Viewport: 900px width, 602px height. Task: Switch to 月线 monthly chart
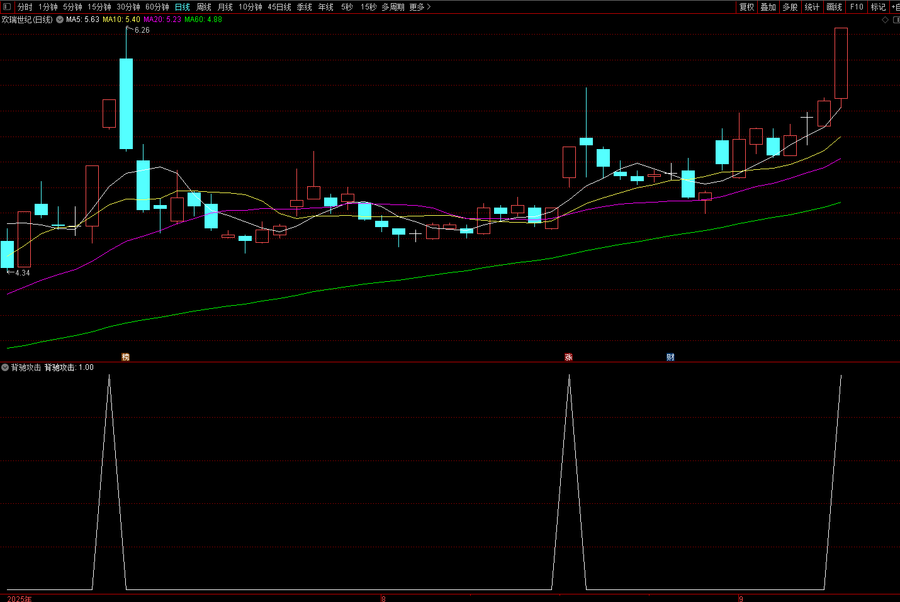pyautogui.click(x=225, y=7)
